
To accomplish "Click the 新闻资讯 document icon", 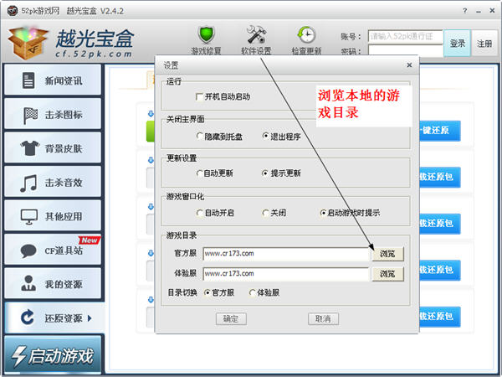I will pos(28,80).
